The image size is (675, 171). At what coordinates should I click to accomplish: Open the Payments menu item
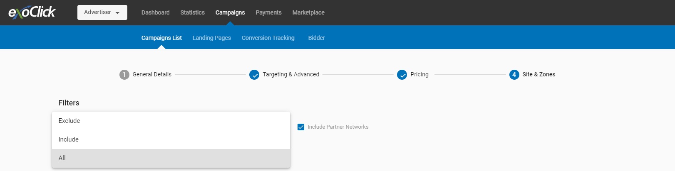(268, 12)
